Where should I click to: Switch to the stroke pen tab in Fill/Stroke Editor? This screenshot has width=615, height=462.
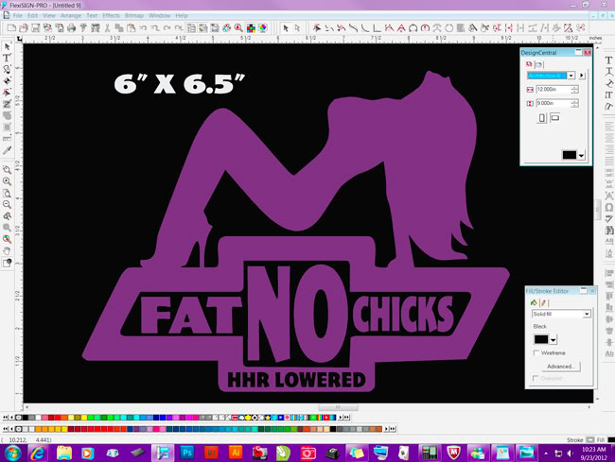[x=543, y=302]
